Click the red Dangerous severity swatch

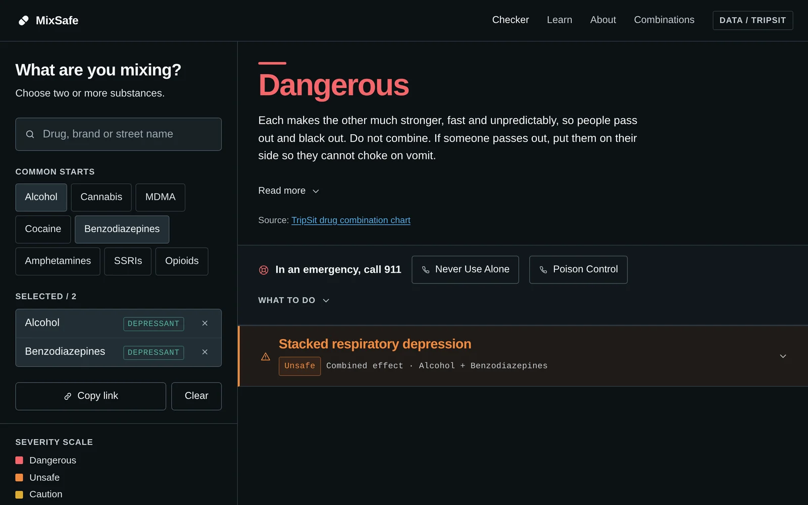19,460
